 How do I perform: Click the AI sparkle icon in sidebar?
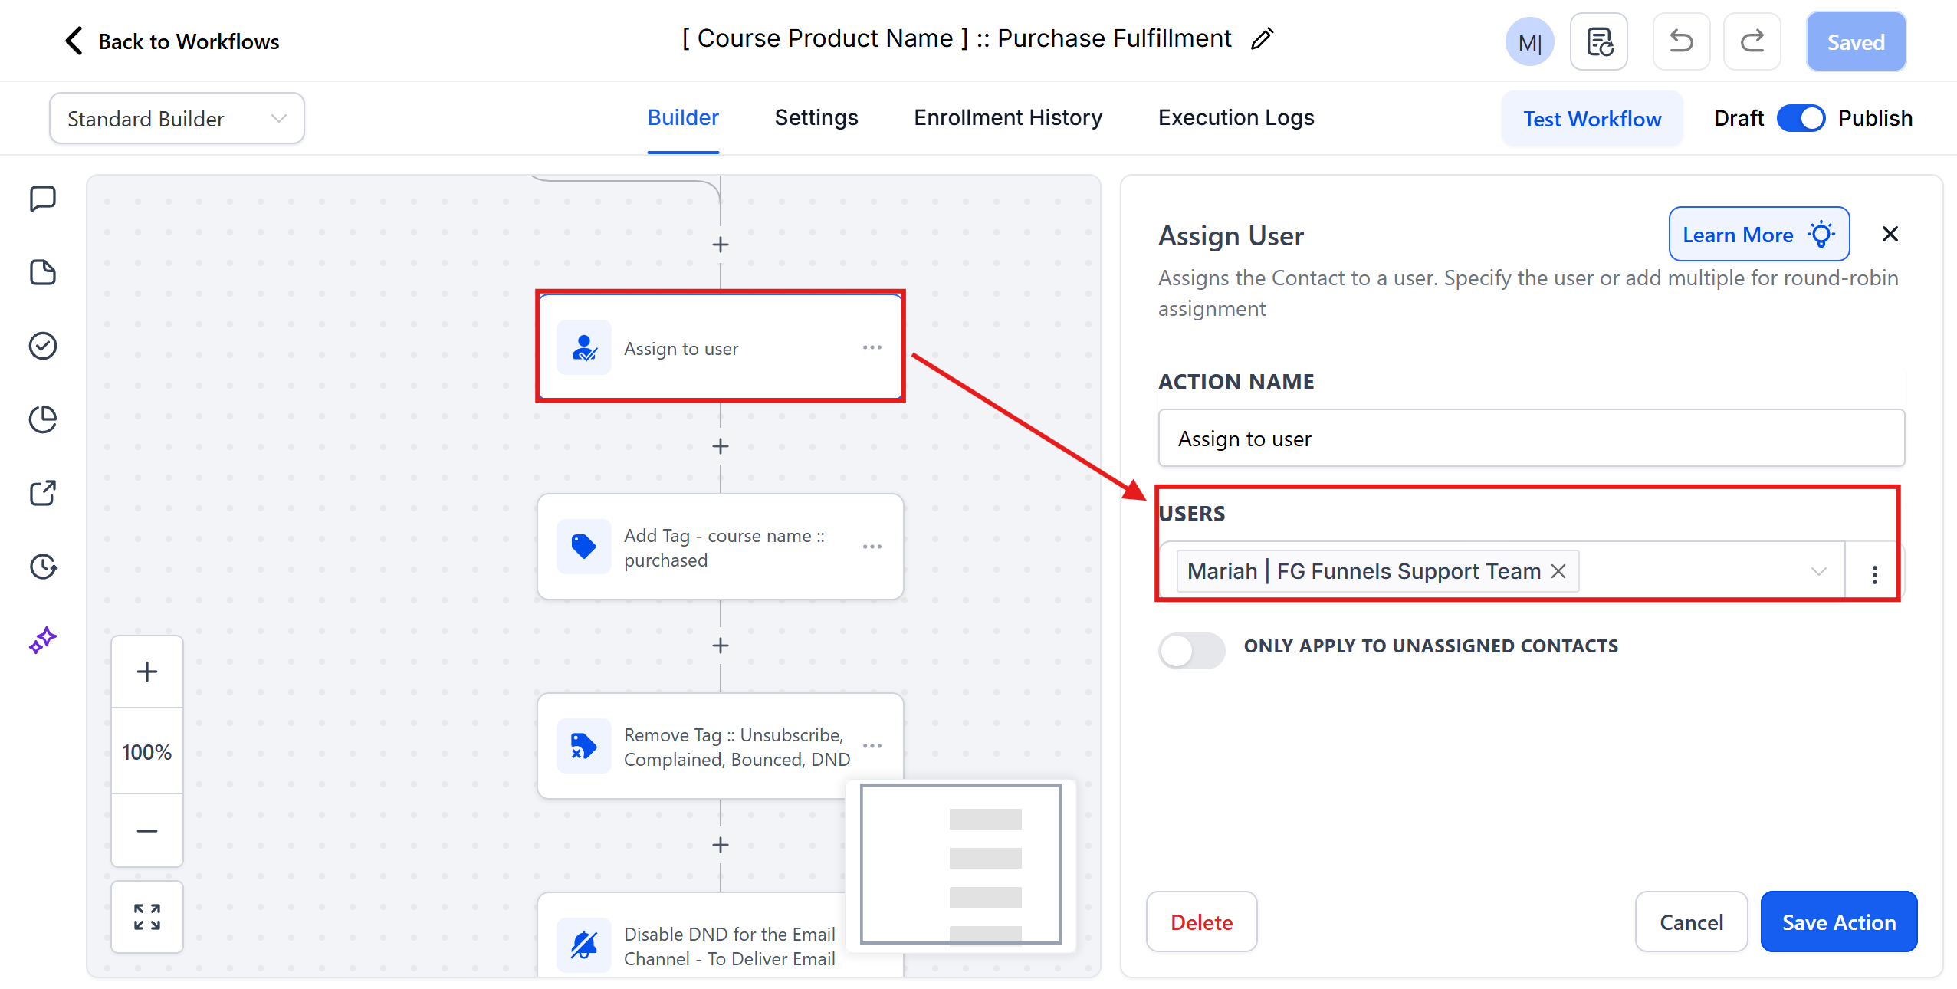[43, 640]
